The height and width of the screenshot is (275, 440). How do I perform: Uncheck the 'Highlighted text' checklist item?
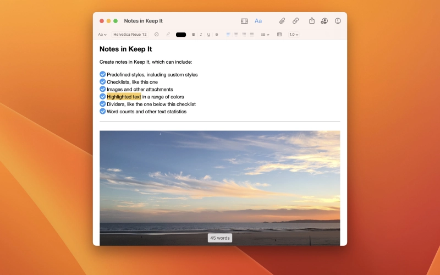coord(102,96)
